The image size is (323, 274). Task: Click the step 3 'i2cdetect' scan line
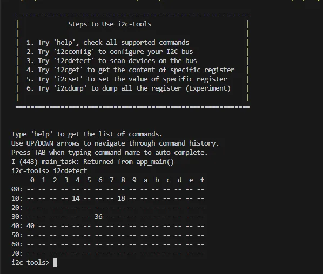tap(111, 61)
